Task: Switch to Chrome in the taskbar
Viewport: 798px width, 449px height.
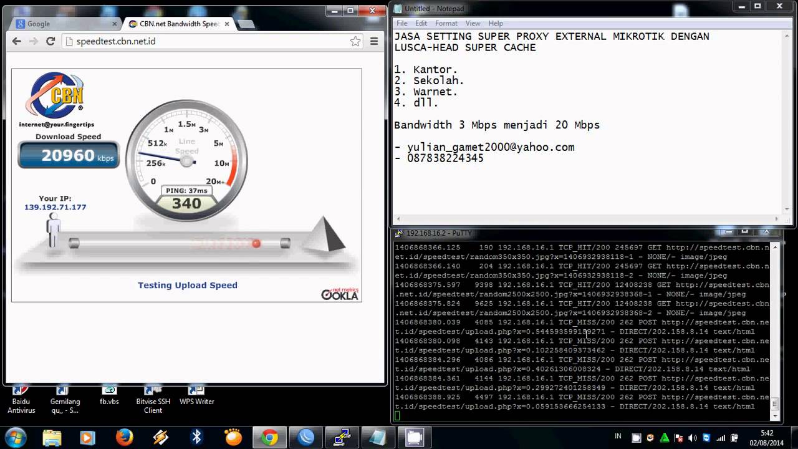Action: [270, 437]
